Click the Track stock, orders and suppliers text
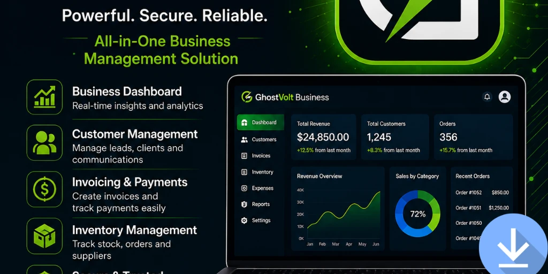This screenshot has width=548, height=274. point(121,249)
